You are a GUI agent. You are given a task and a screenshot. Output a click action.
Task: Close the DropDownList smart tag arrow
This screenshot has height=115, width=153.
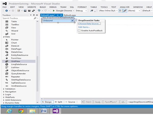tap(75, 20)
